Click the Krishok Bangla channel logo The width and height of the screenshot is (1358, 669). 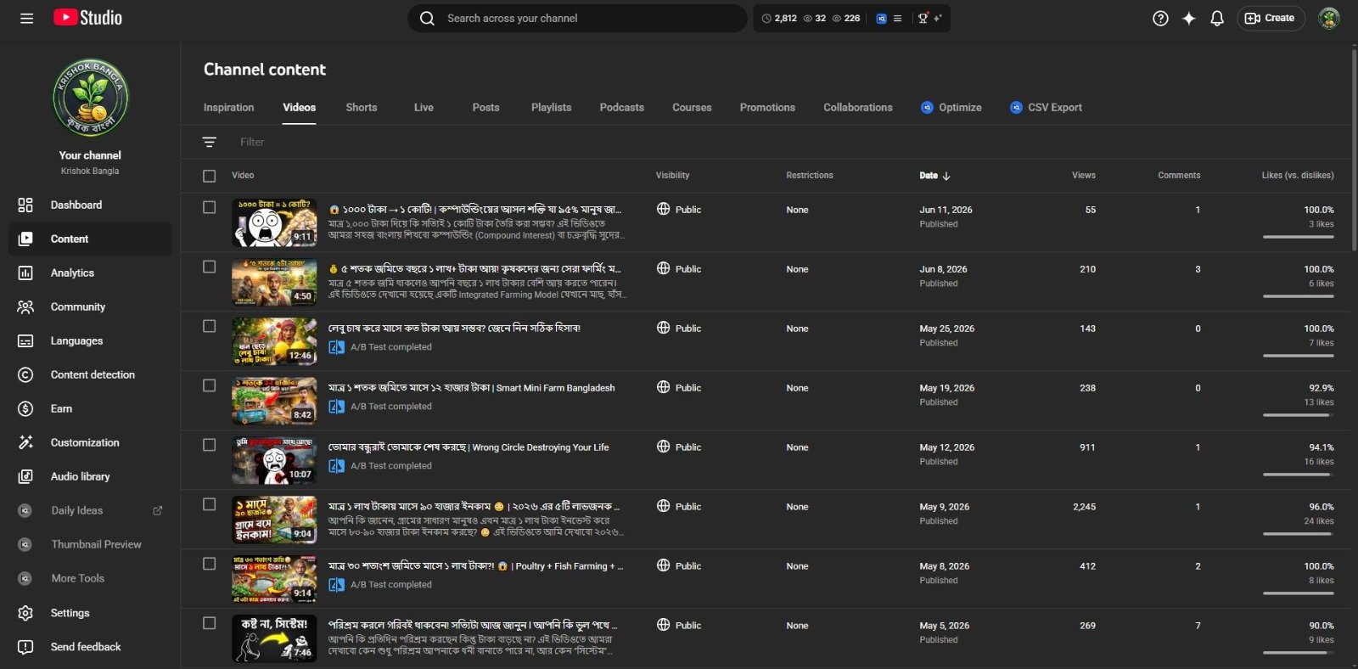(x=91, y=98)
